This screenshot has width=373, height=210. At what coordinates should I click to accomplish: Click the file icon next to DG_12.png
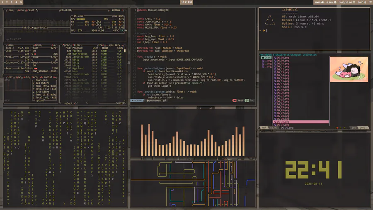tap(275, 69)
